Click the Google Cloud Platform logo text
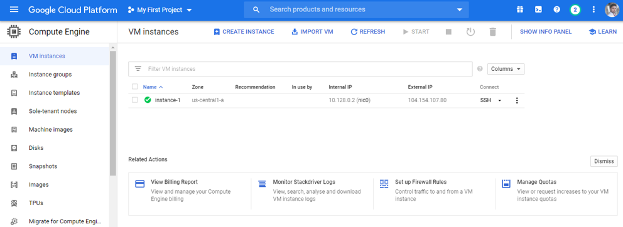 coord(73,10)
